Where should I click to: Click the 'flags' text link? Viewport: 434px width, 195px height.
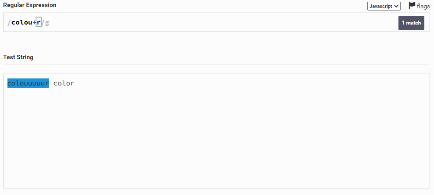point(423,7)
